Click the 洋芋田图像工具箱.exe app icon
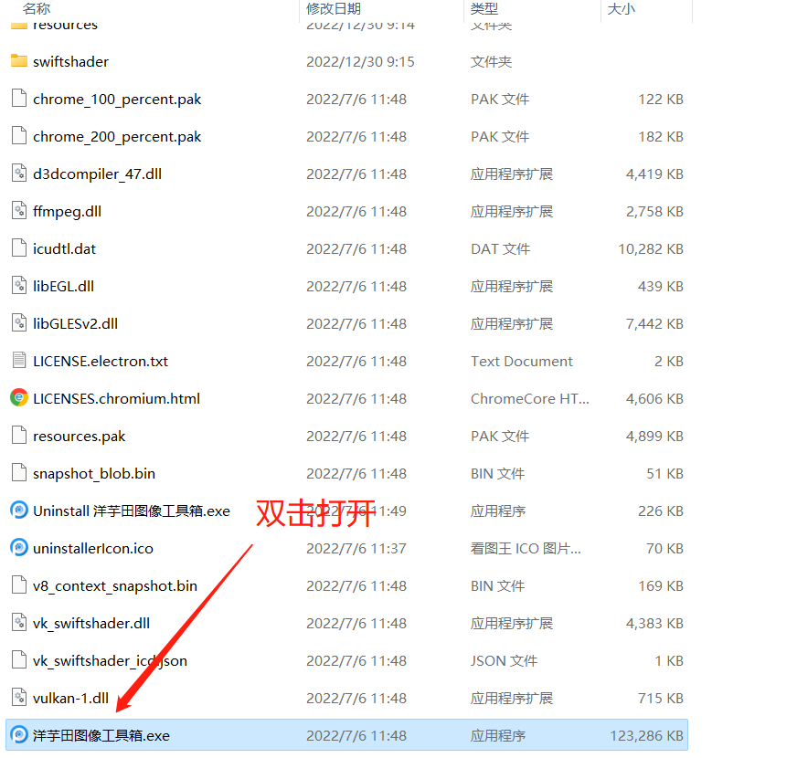This screenshot has width=797, height=758. click(x=19, y=734)
